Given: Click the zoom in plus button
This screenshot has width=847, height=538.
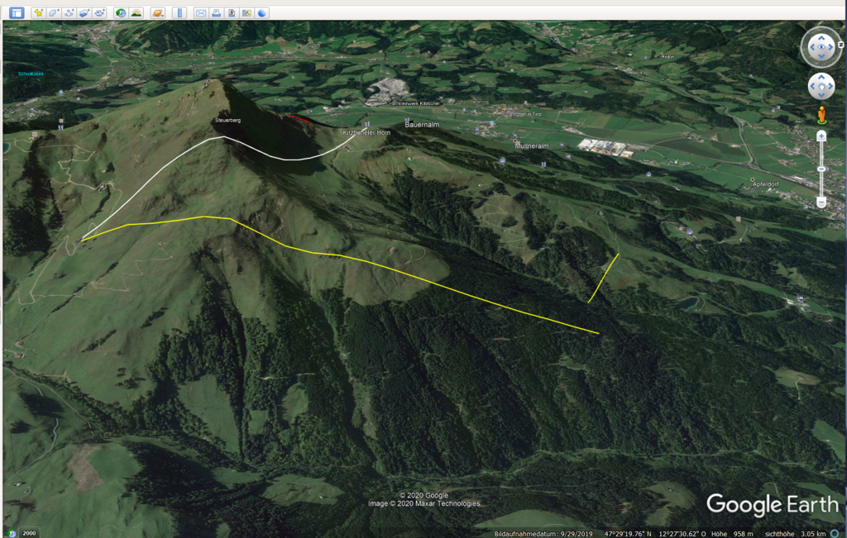Looking at the screenshot, I should tap(821, 135).
